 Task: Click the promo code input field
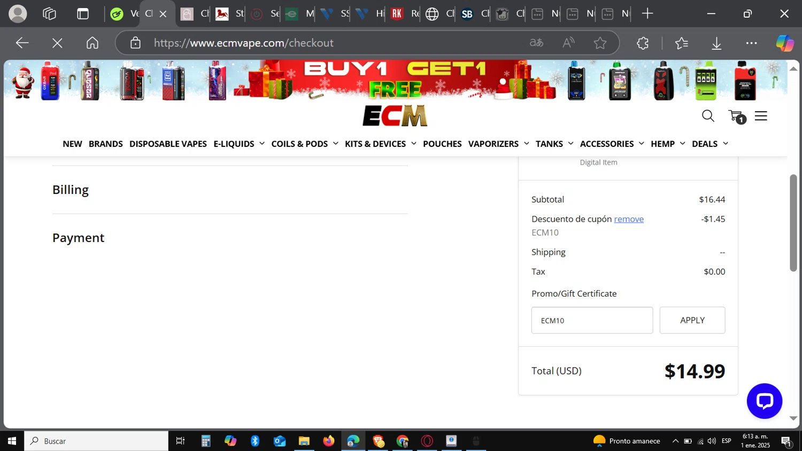pos(592,320)
